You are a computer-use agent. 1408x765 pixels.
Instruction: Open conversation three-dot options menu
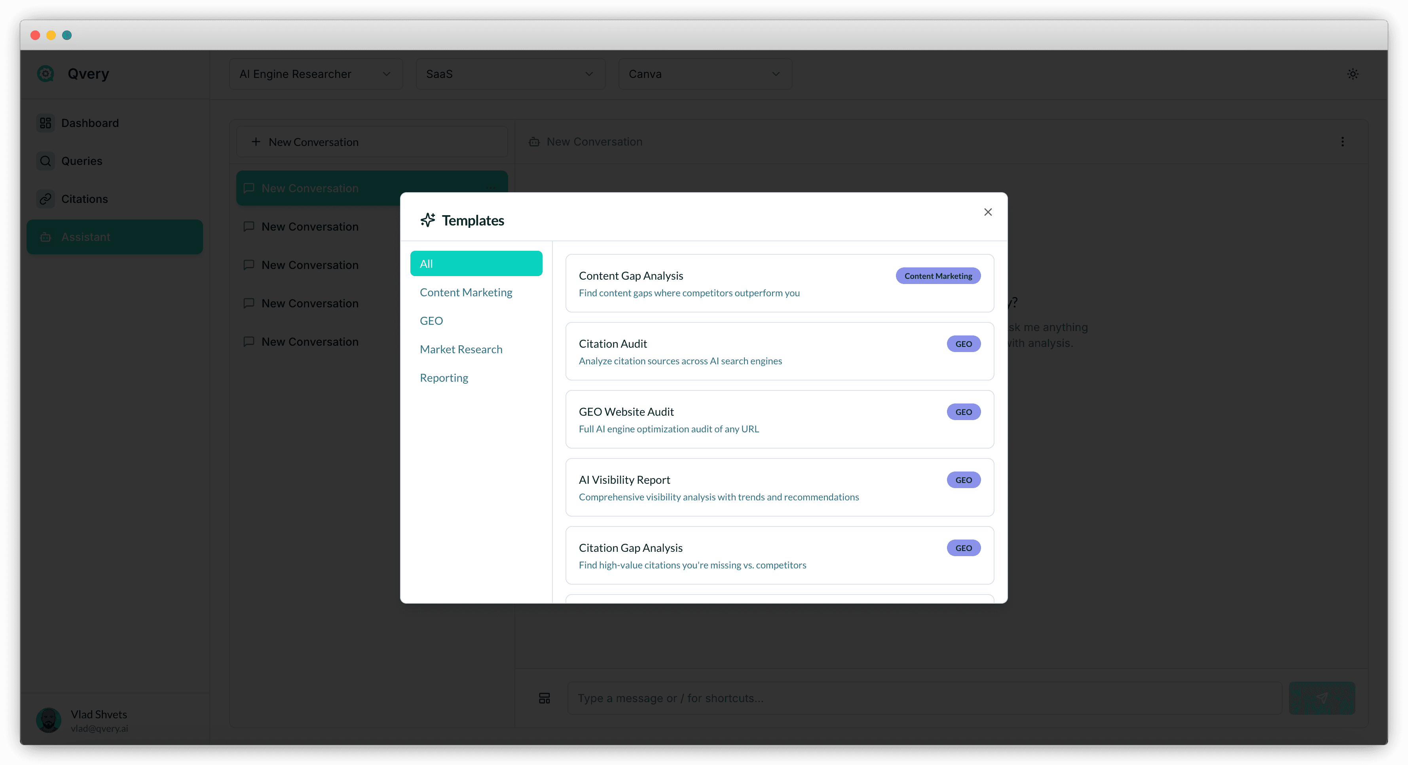(x=1342, y=142)
